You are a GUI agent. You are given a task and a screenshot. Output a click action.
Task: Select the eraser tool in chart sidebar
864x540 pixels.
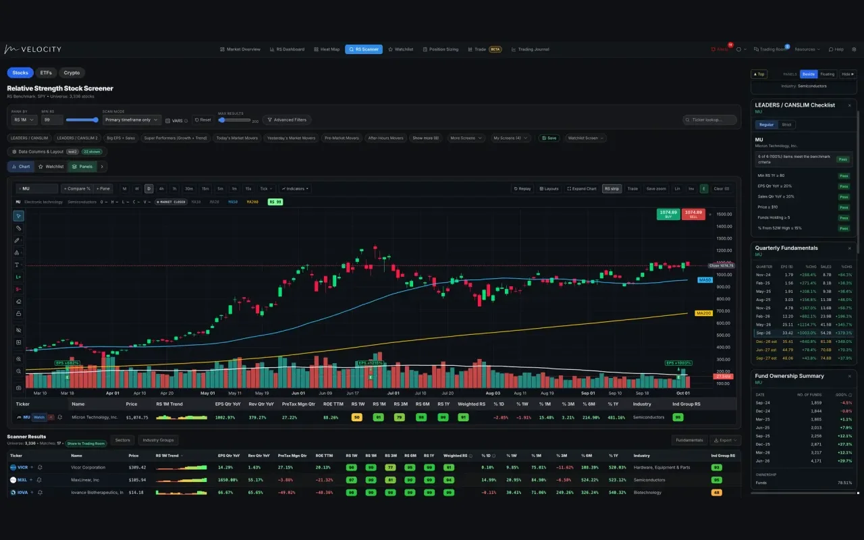(18, 302)
